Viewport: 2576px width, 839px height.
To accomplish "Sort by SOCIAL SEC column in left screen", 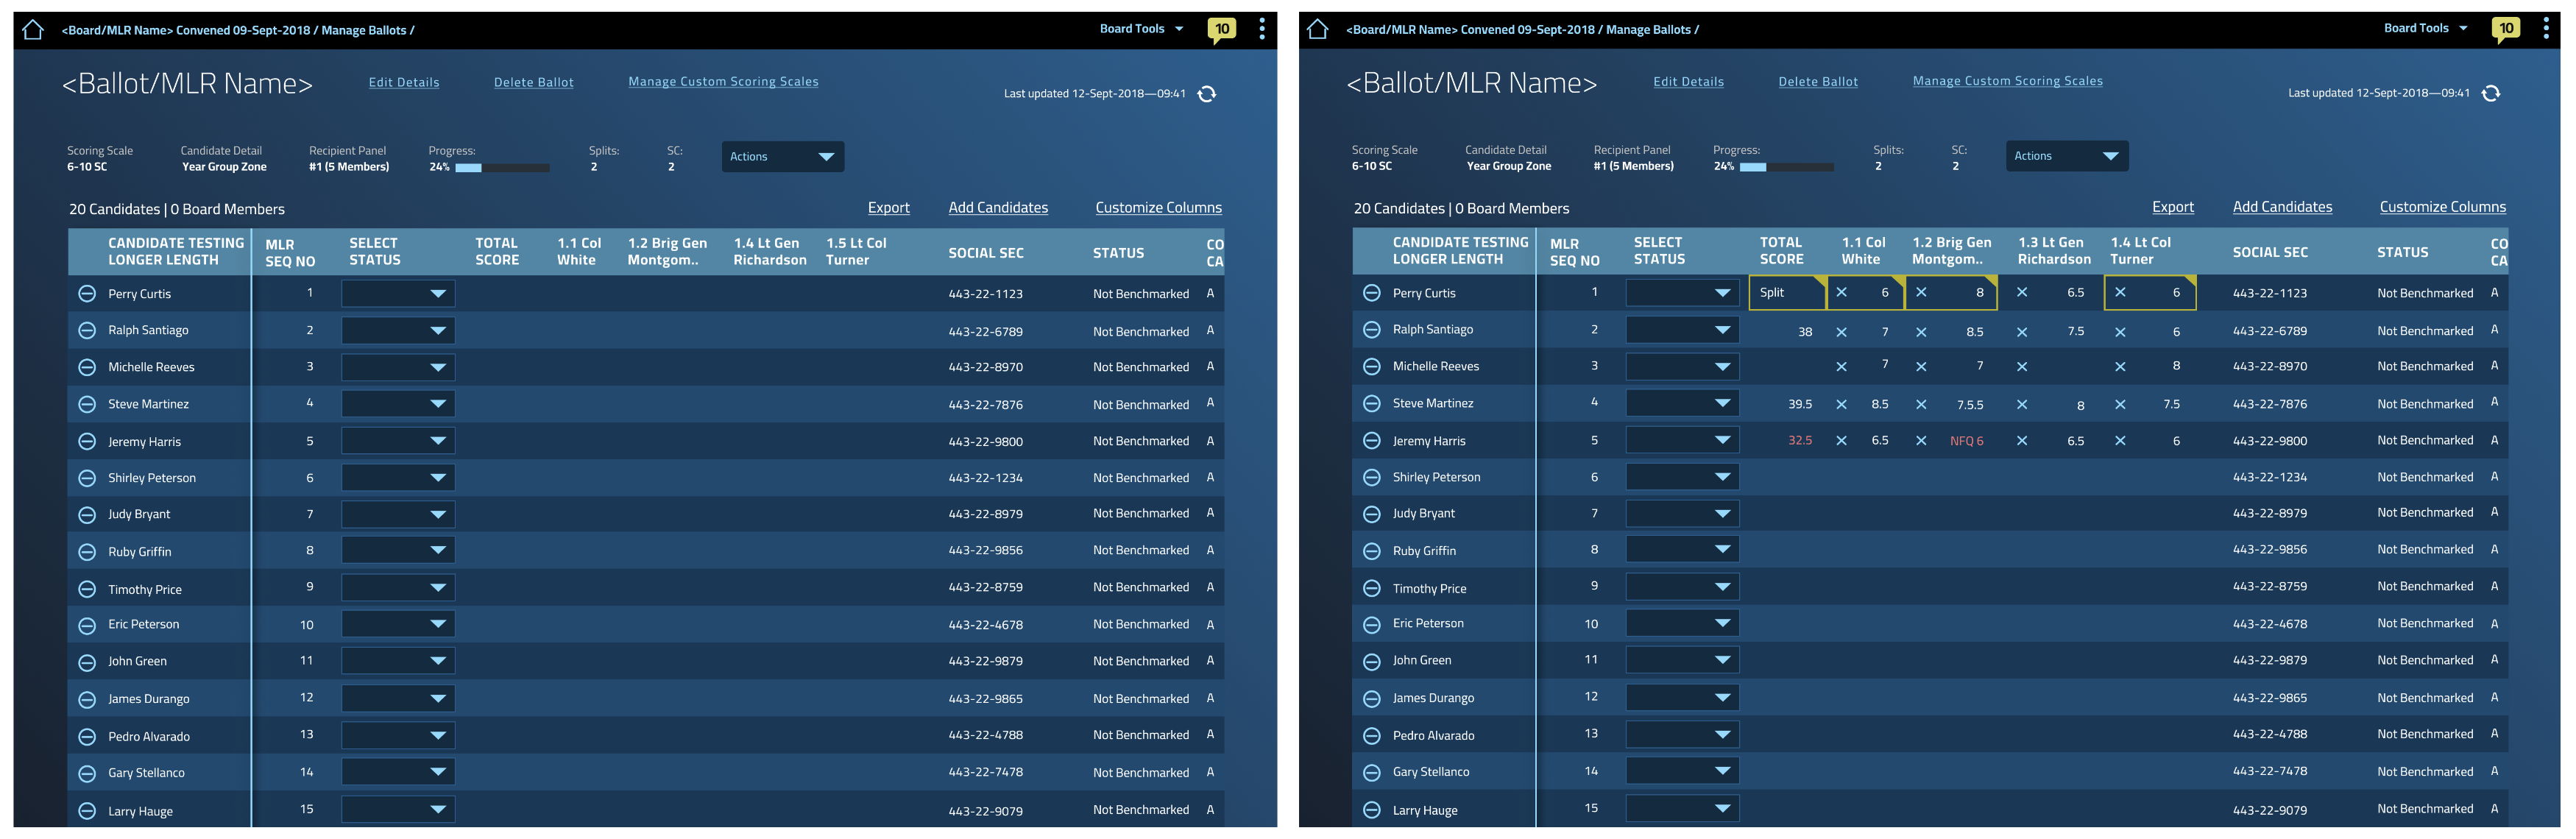I will pyautogui.click(x=986, y=254).
